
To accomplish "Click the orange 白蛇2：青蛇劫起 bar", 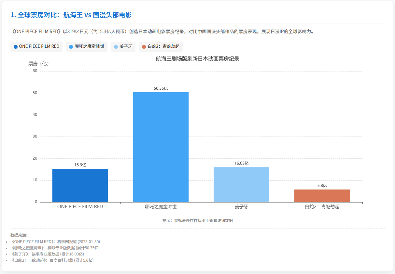I will click(x=322, y=196).
